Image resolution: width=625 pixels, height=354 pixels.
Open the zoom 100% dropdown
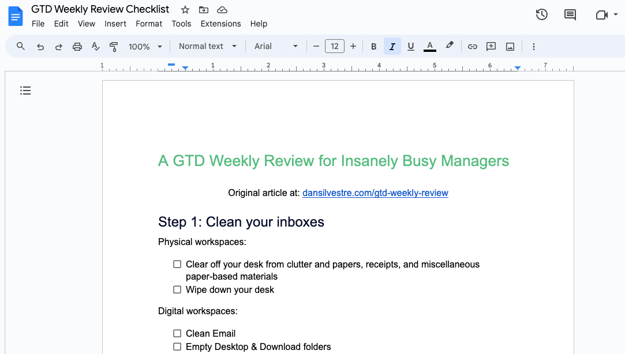pyautogui.click(x=145, y=47)
